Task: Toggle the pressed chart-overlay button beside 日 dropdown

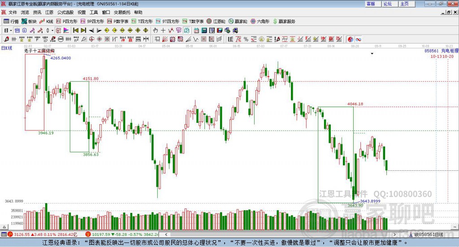Action: pyautogui.click(x=17, y=30)
